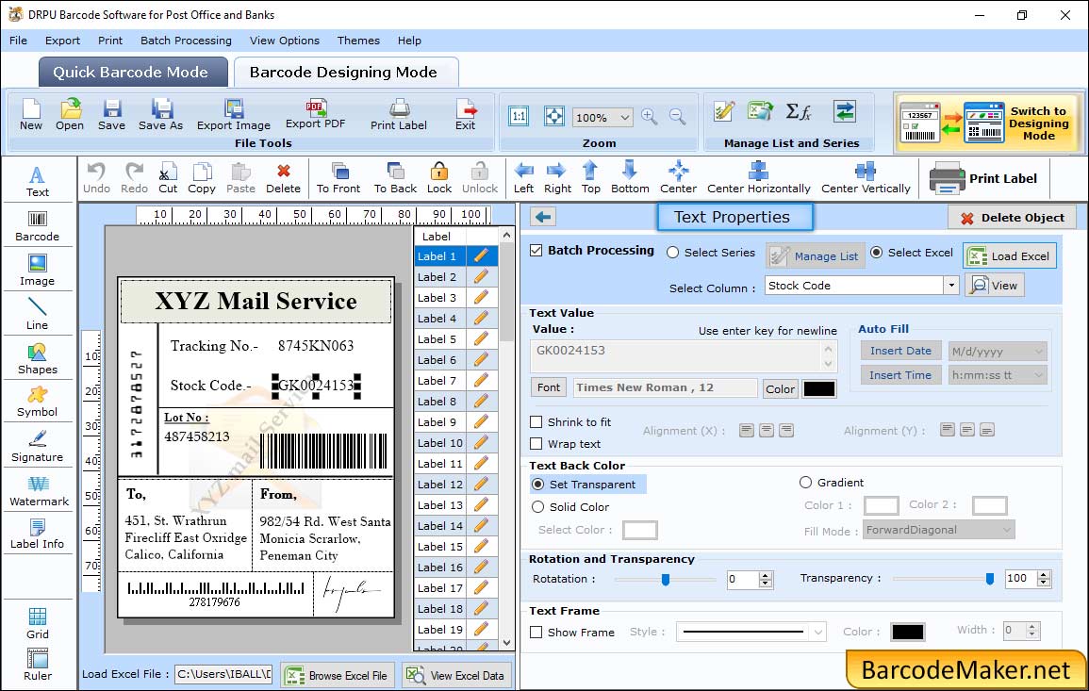Uncheck the Batch Processing checkbox

click(536, 251)
